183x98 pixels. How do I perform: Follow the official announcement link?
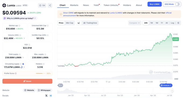click(168, 13)
